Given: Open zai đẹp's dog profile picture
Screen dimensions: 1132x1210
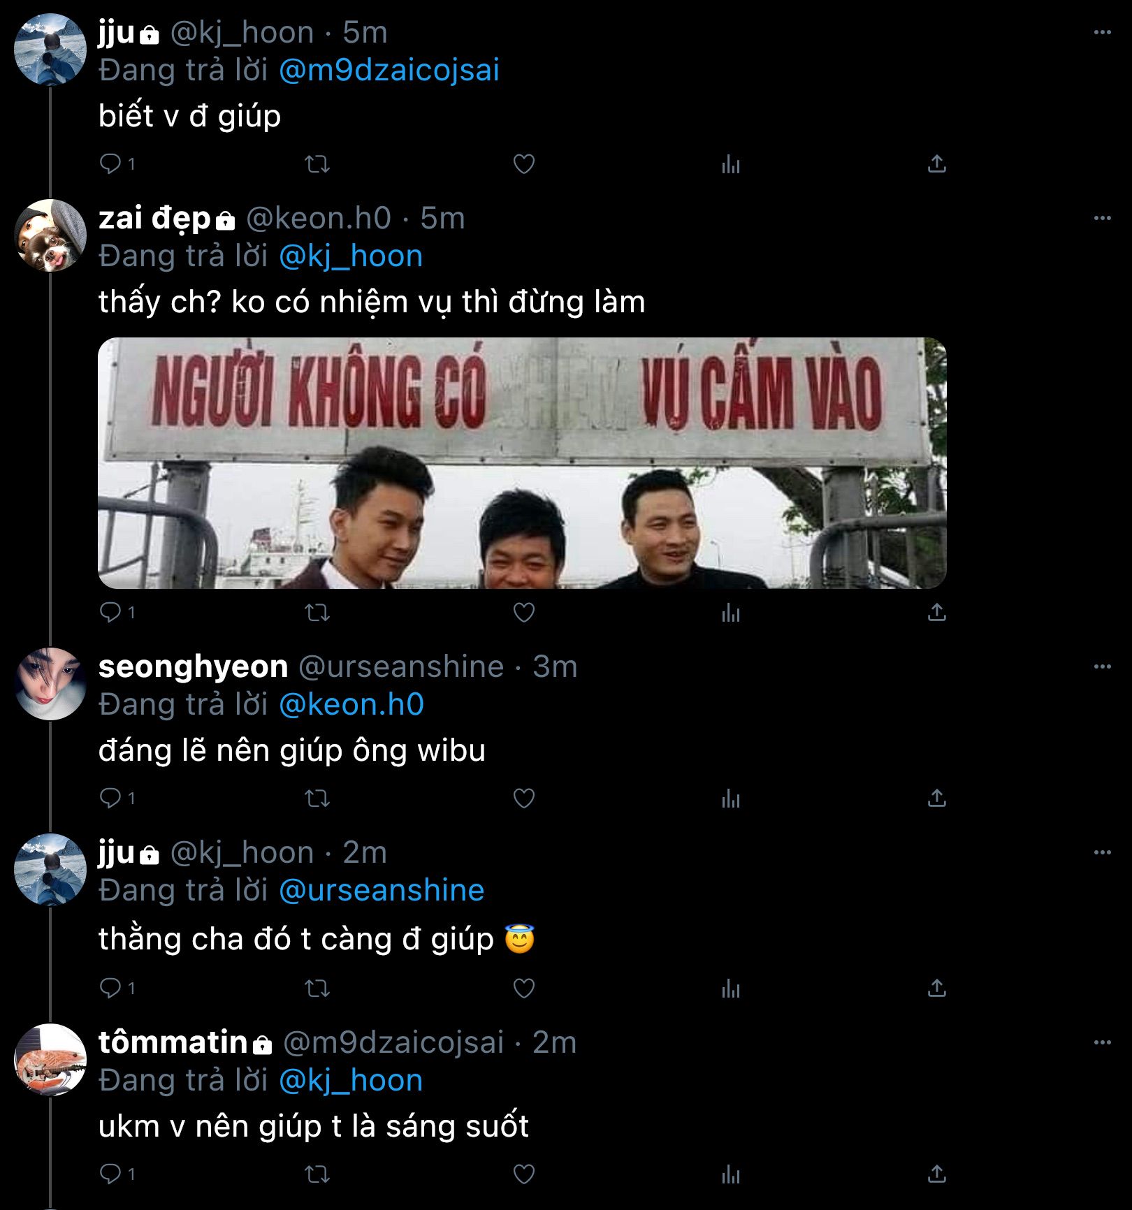Looking at the screenshot, I should coord(50,235).
